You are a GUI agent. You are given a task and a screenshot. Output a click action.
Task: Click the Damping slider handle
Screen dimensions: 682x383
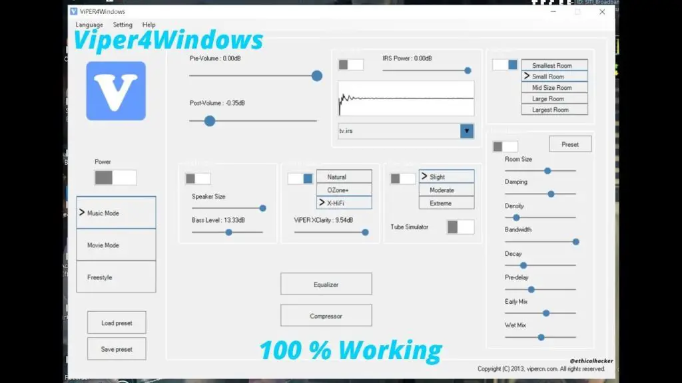[x=551, y=193]
